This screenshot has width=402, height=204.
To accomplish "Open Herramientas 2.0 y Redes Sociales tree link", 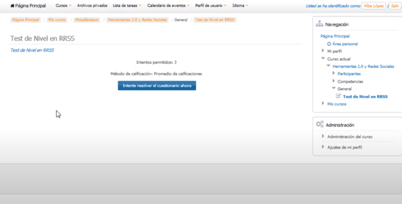I will coord(363,66).
